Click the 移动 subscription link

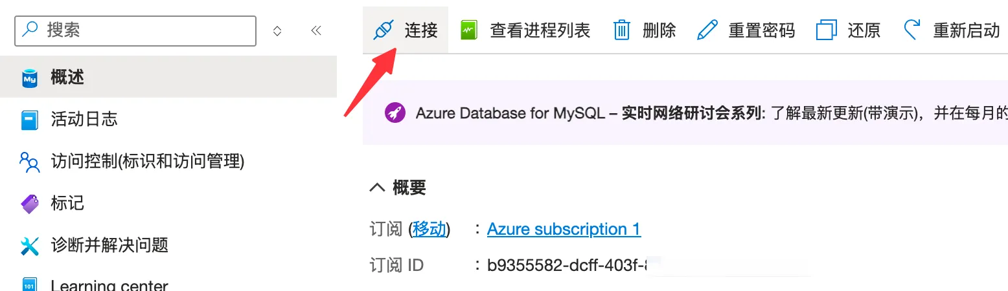tap(430, 229)
